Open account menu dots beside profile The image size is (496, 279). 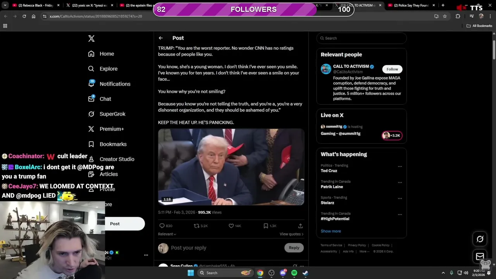(146, 255)
